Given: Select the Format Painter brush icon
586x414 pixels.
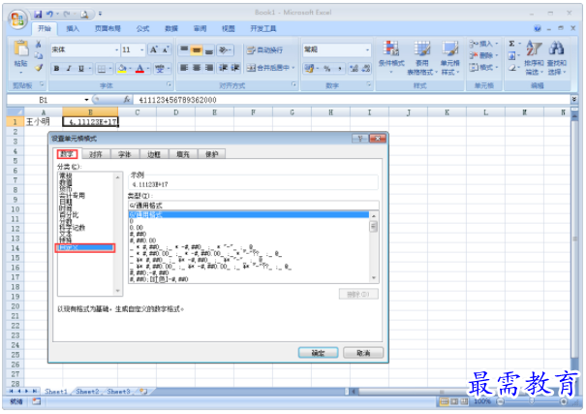Looking at the screenshot, I should coord(38,68).
